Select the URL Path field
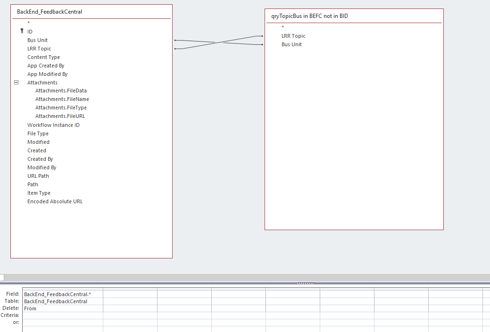This screenshot has width=490, height=332. tap(38, 176)
